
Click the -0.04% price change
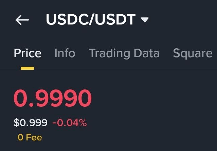tap(70, 123)
